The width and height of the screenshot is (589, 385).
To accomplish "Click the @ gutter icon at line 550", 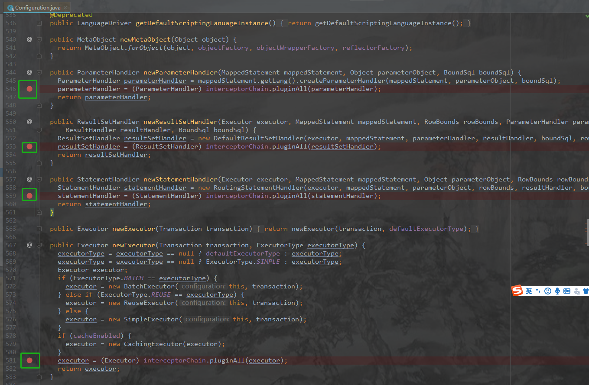I will (x=29, y=122).
